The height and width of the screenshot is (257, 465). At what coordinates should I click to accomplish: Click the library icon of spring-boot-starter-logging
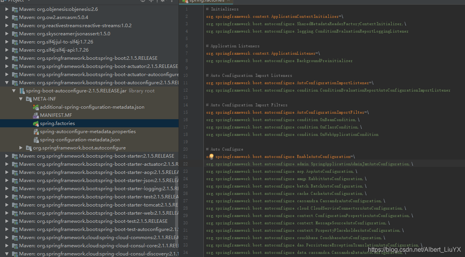[x=15, y=189]
